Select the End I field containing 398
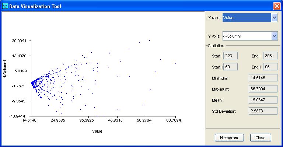 tap(270, 56)
